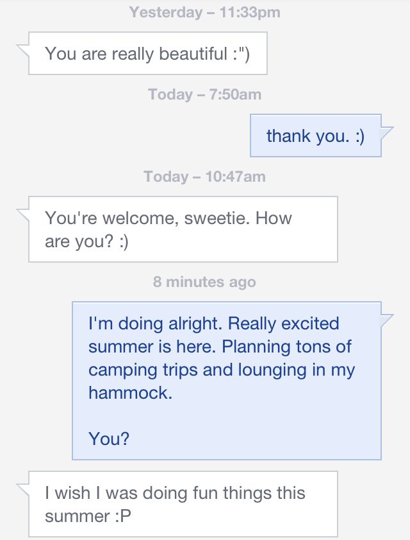This screenshot has height=540, width=410.
Task: Select the phrase "Really excited" in the blue bubble
Action: (x=283, y=324)
